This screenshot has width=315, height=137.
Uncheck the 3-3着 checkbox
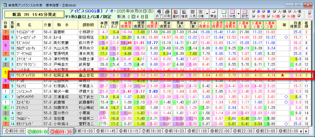click(284, 16)
